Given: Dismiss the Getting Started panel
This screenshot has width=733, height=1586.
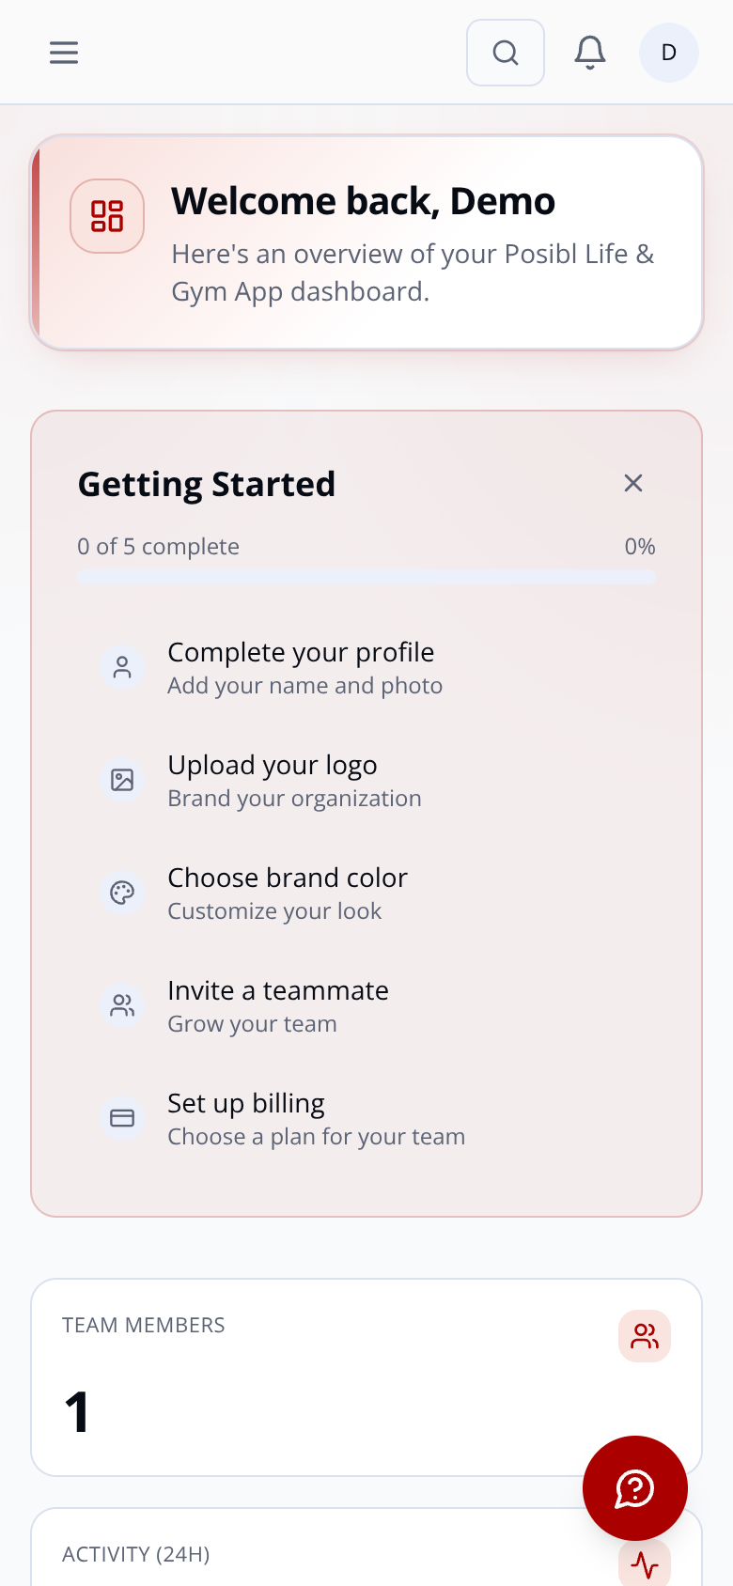Looking at the screenshot, I should coord(633,483).
